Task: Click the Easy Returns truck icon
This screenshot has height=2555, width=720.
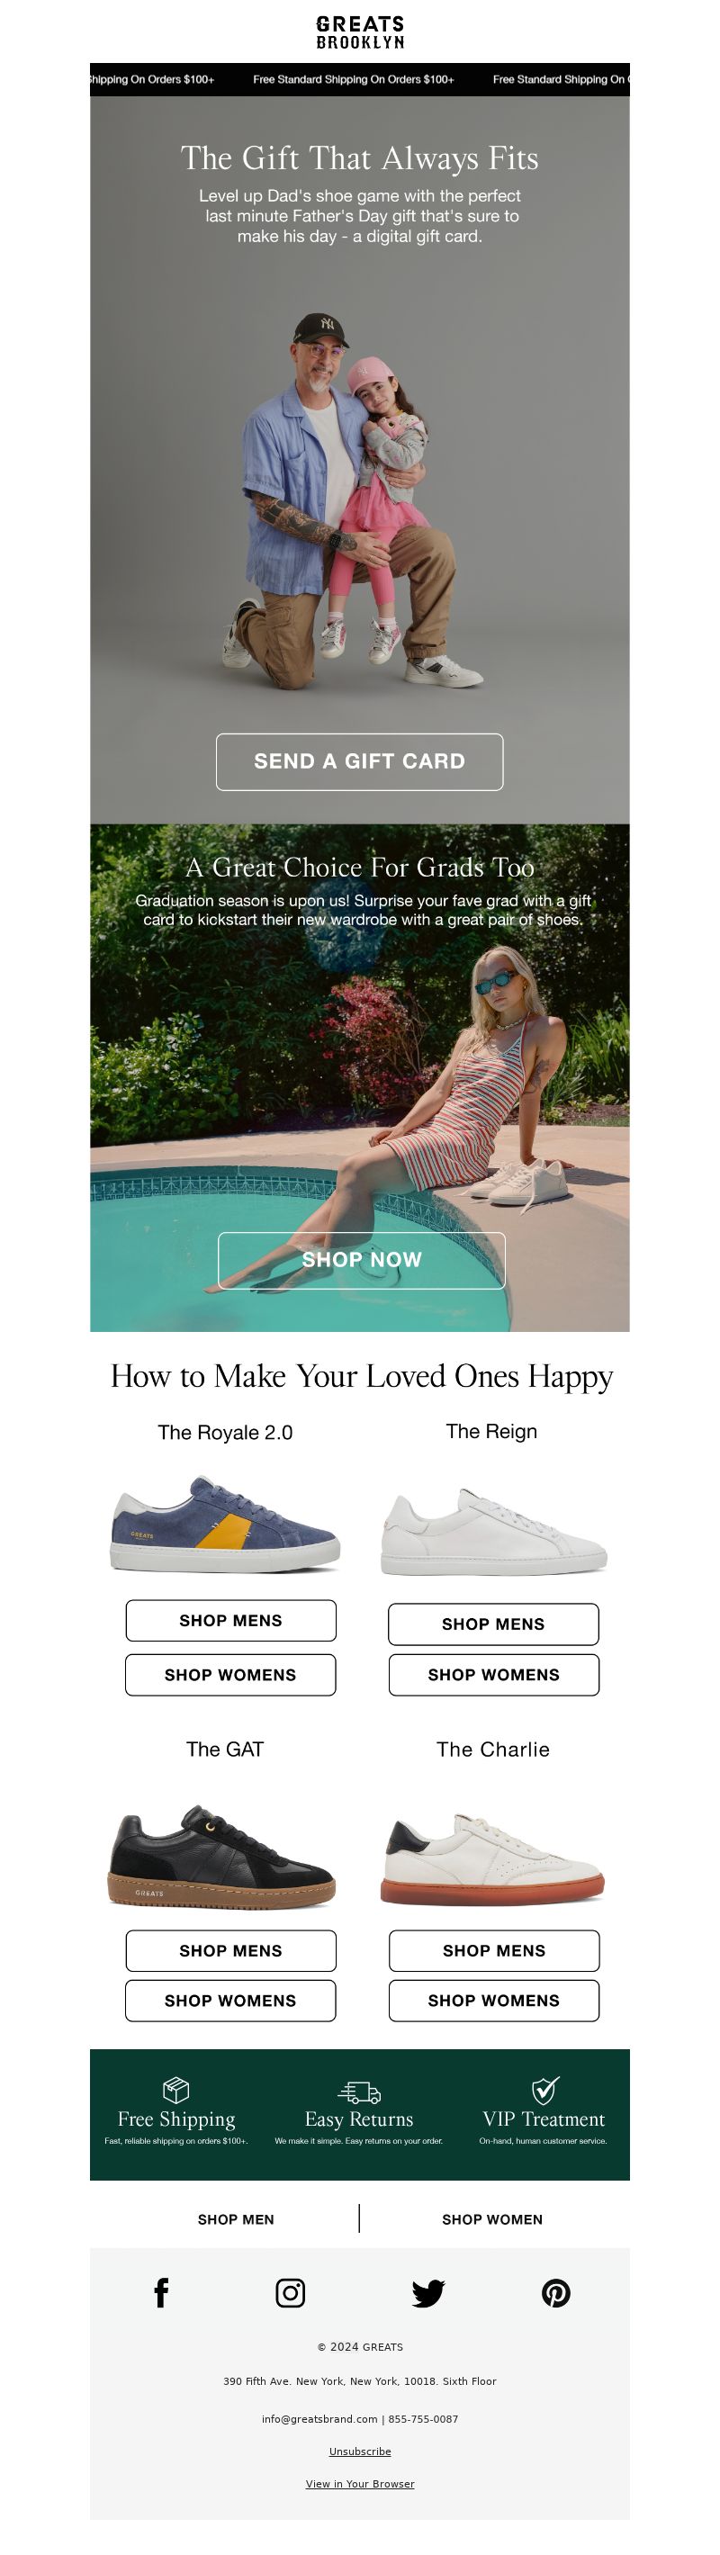Action: point(359,2092)
